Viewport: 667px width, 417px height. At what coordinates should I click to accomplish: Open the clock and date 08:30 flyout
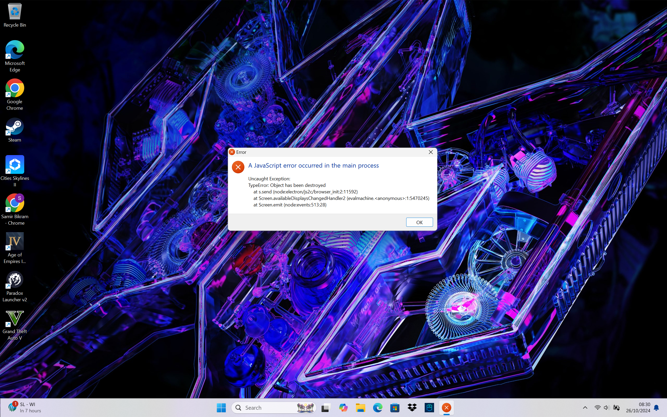click(x=638, y=408)
